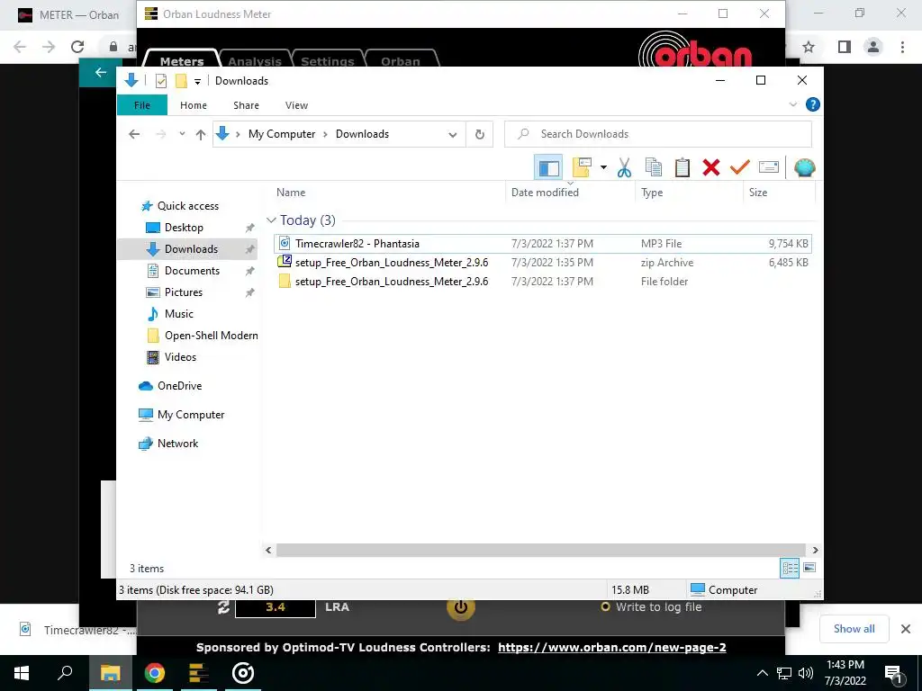Viewport: 922px width, 691px height.
Task: Click My Computer in the address breadcrumb
Action: tap(282, 134)
